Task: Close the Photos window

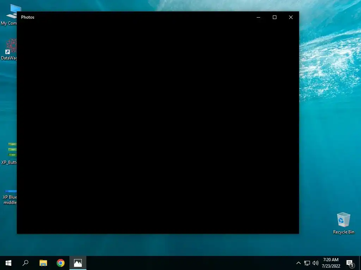Action: (x=291, y=17)
